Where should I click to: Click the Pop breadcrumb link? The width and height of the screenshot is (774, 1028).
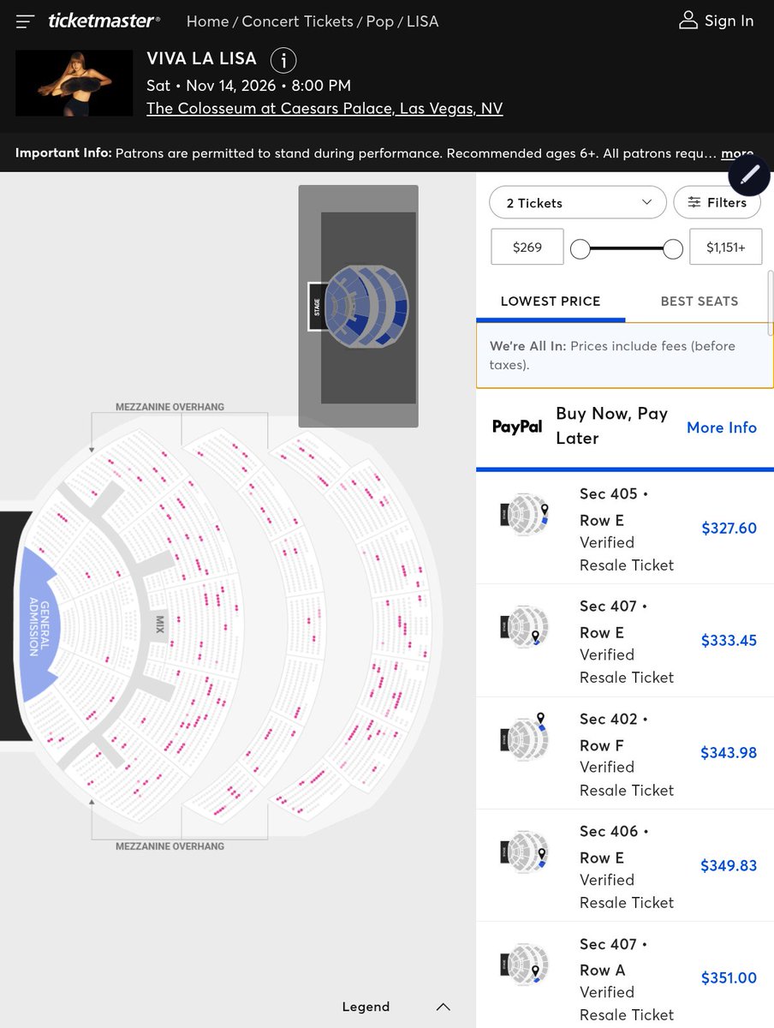click(x=380, y=21)
